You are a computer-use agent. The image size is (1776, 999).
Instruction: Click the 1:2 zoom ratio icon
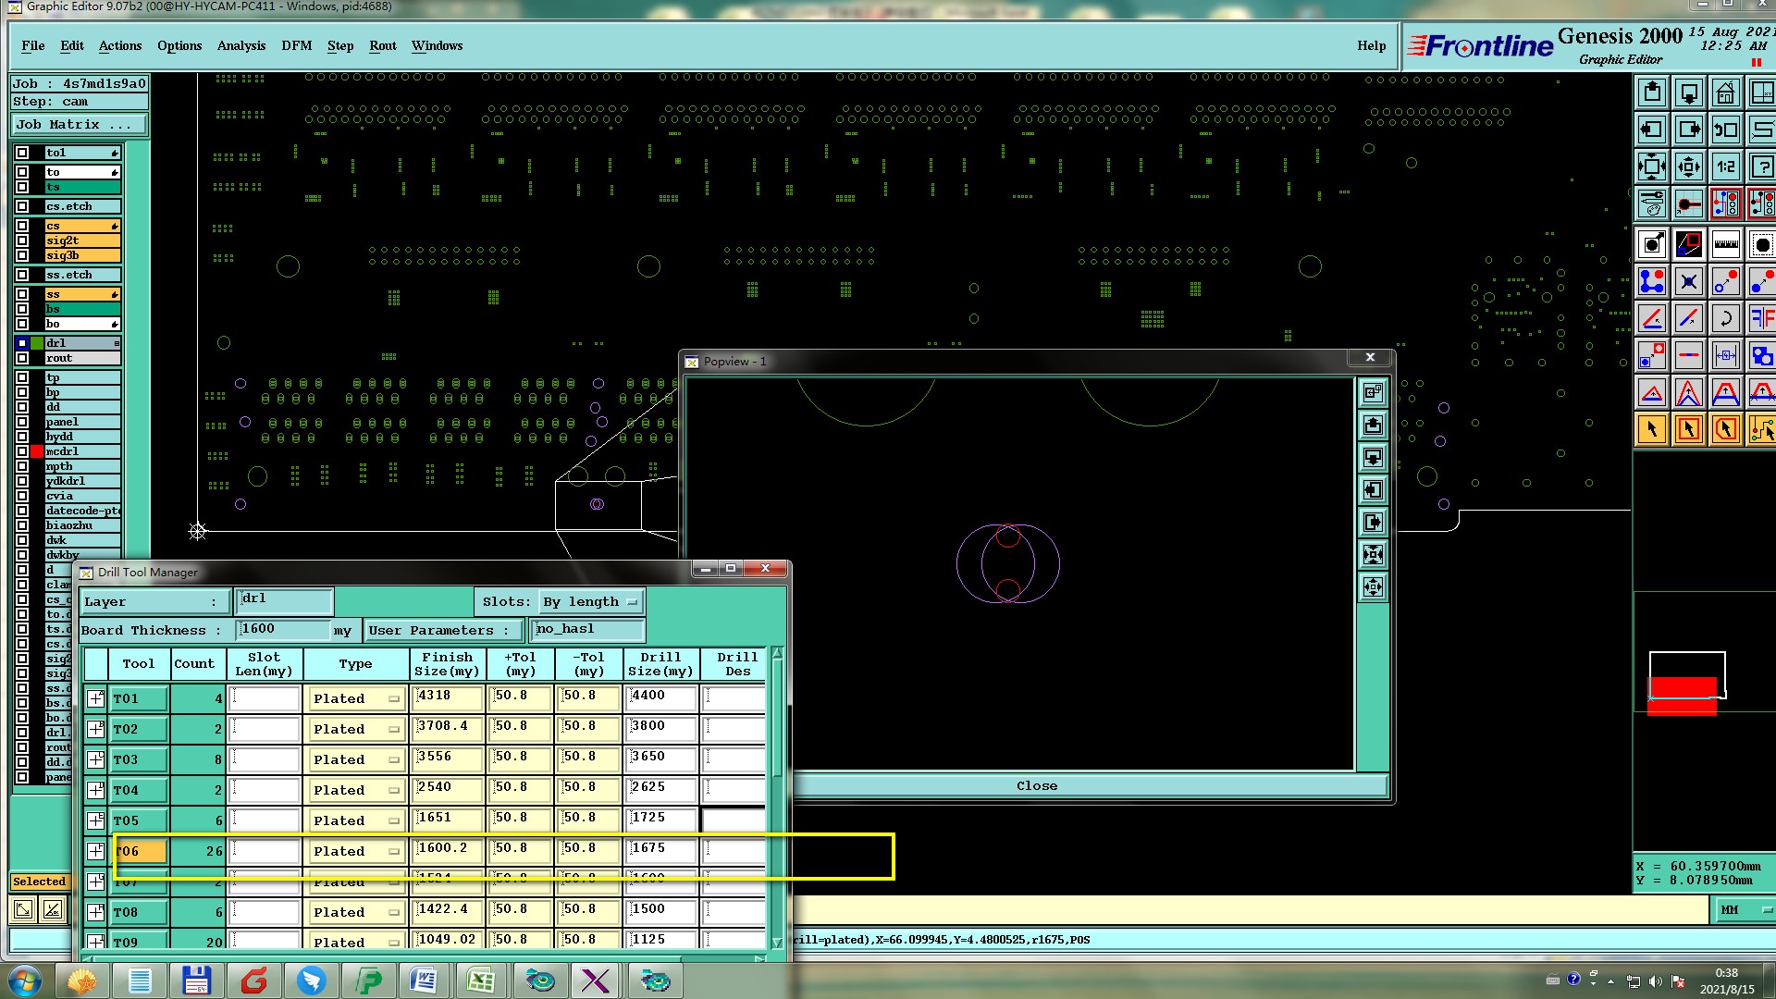click(1725, 167)
